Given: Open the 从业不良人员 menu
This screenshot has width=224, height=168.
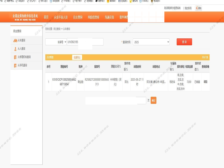Looking at the screenshot, I should coord(61,17).
